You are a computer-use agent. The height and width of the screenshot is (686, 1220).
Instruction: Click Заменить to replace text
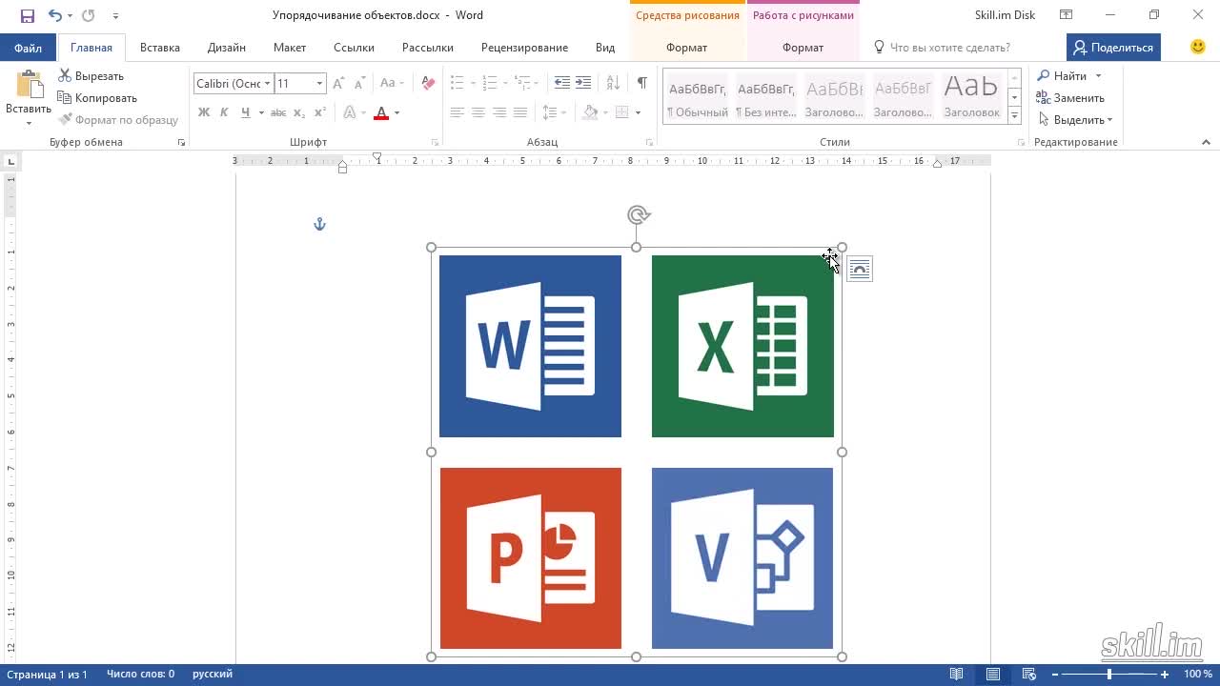click(1070, 97)
